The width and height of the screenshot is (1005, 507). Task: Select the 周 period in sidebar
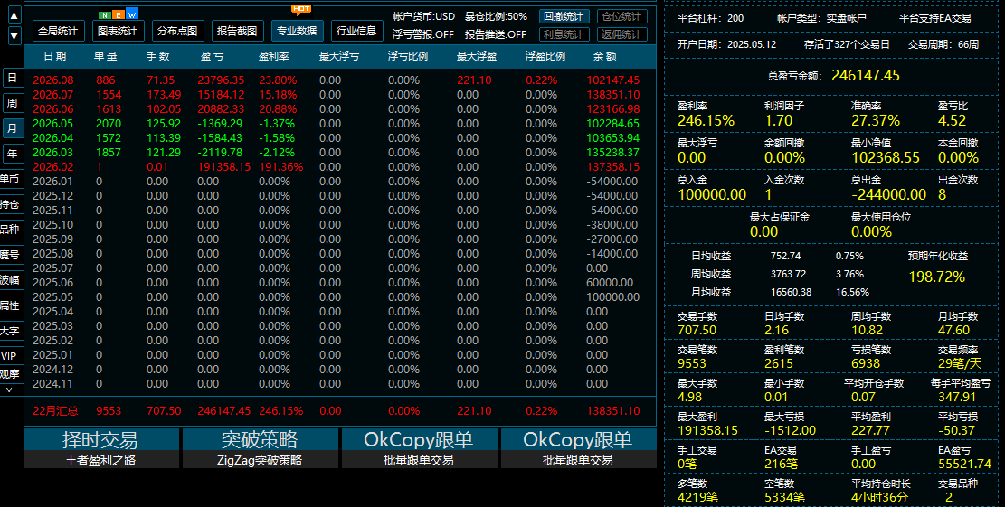click(12, 103)
